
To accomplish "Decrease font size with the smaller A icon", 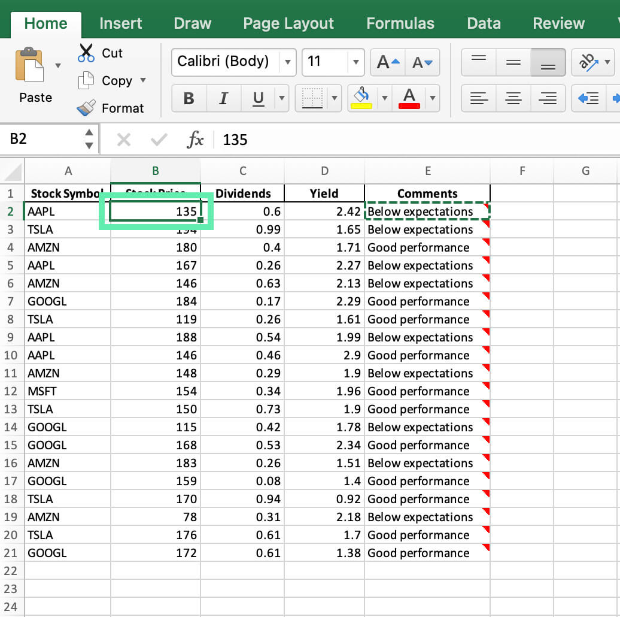I will coord(423,62).
